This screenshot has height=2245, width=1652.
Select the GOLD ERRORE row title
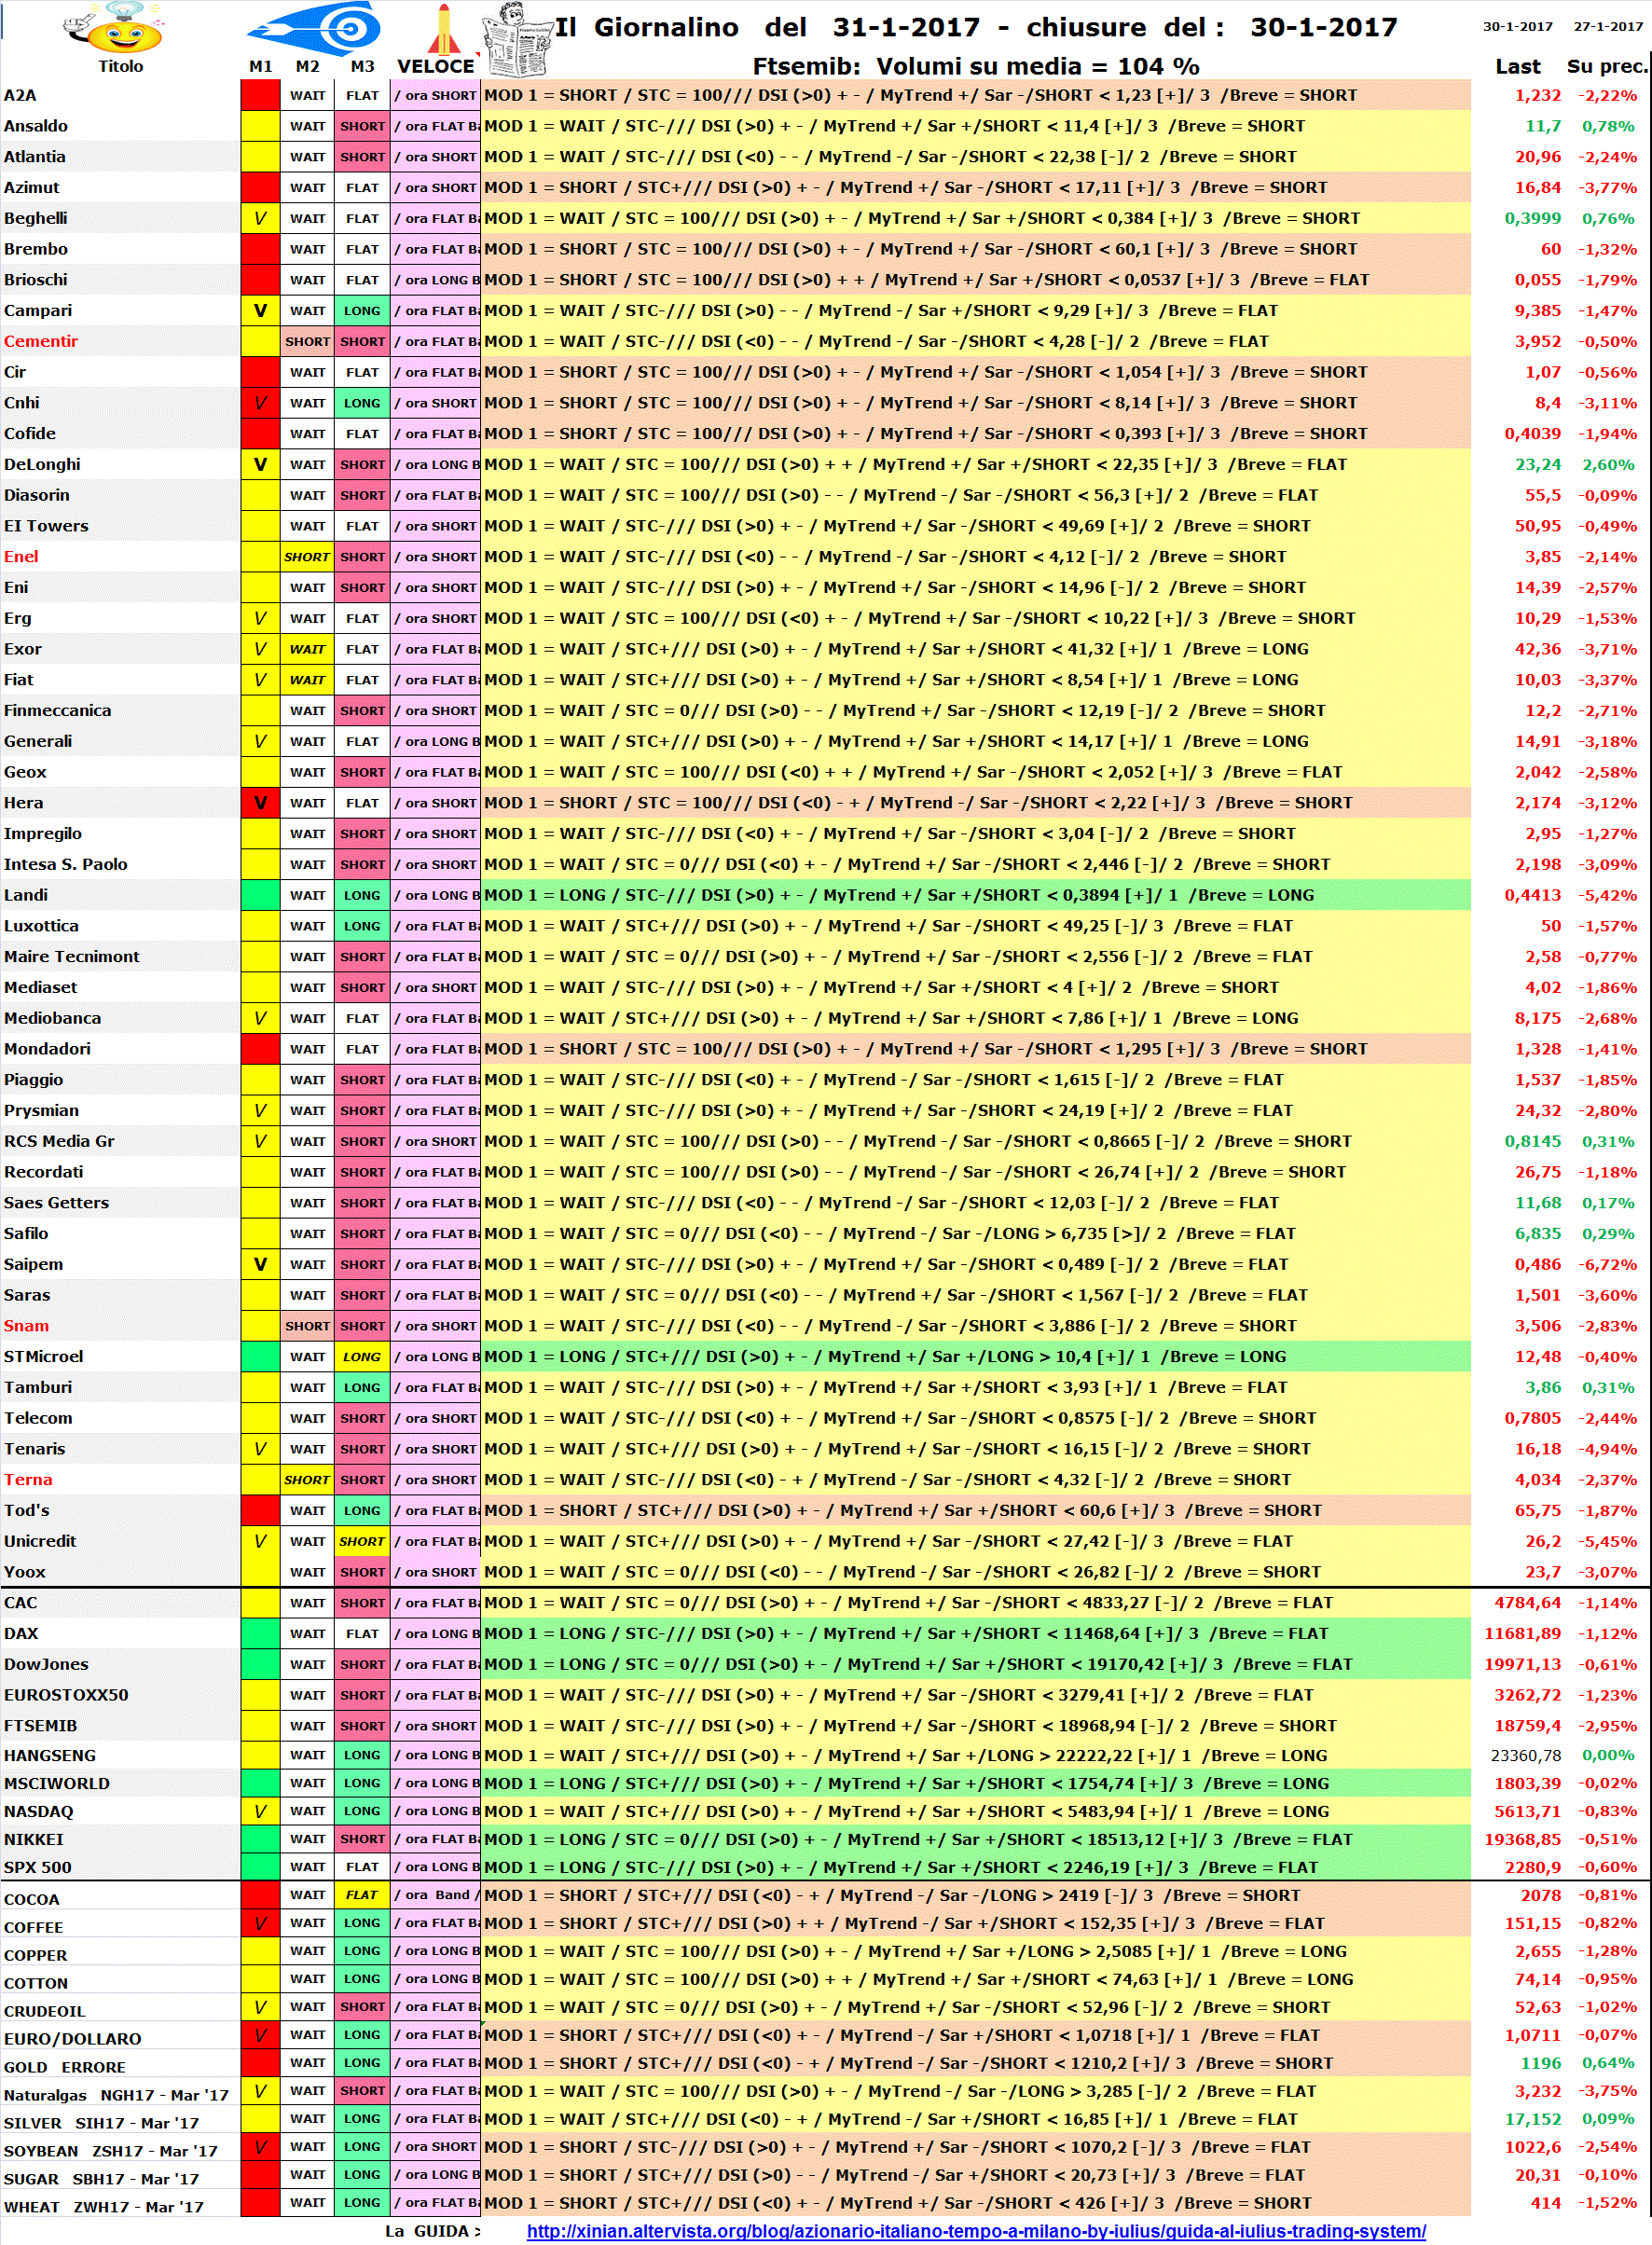point(65,2067)
